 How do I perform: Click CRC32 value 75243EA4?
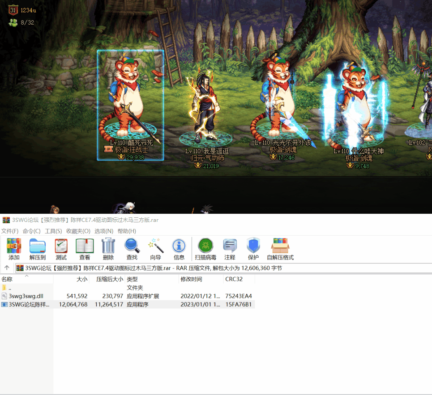click(x=239, y=296)
